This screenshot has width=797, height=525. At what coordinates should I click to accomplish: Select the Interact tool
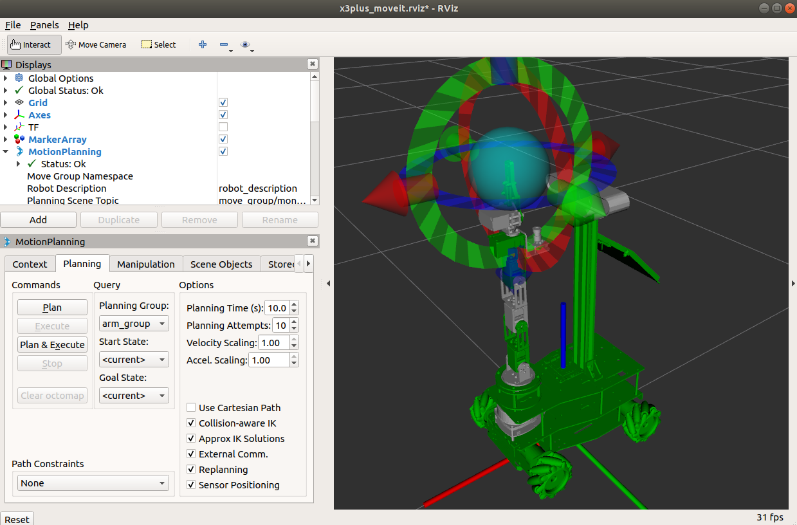click(35, 44)
